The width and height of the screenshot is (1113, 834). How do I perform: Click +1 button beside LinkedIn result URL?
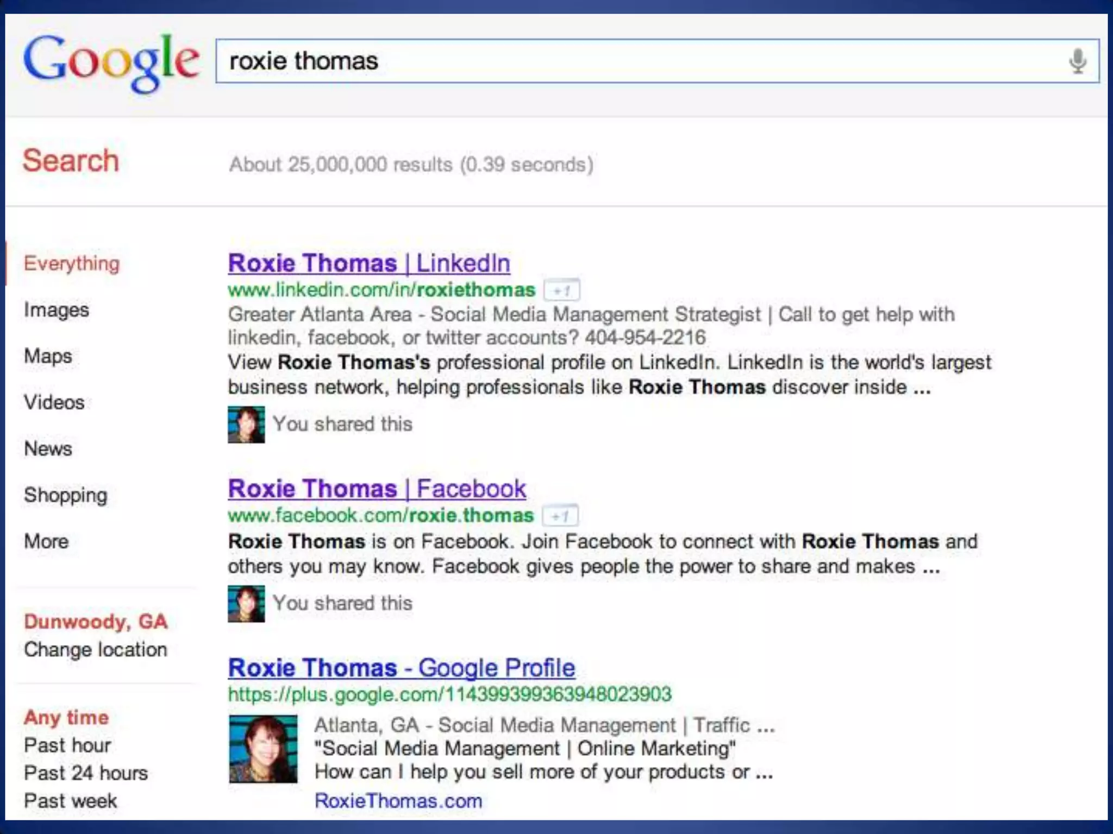(x=562, y=290)
